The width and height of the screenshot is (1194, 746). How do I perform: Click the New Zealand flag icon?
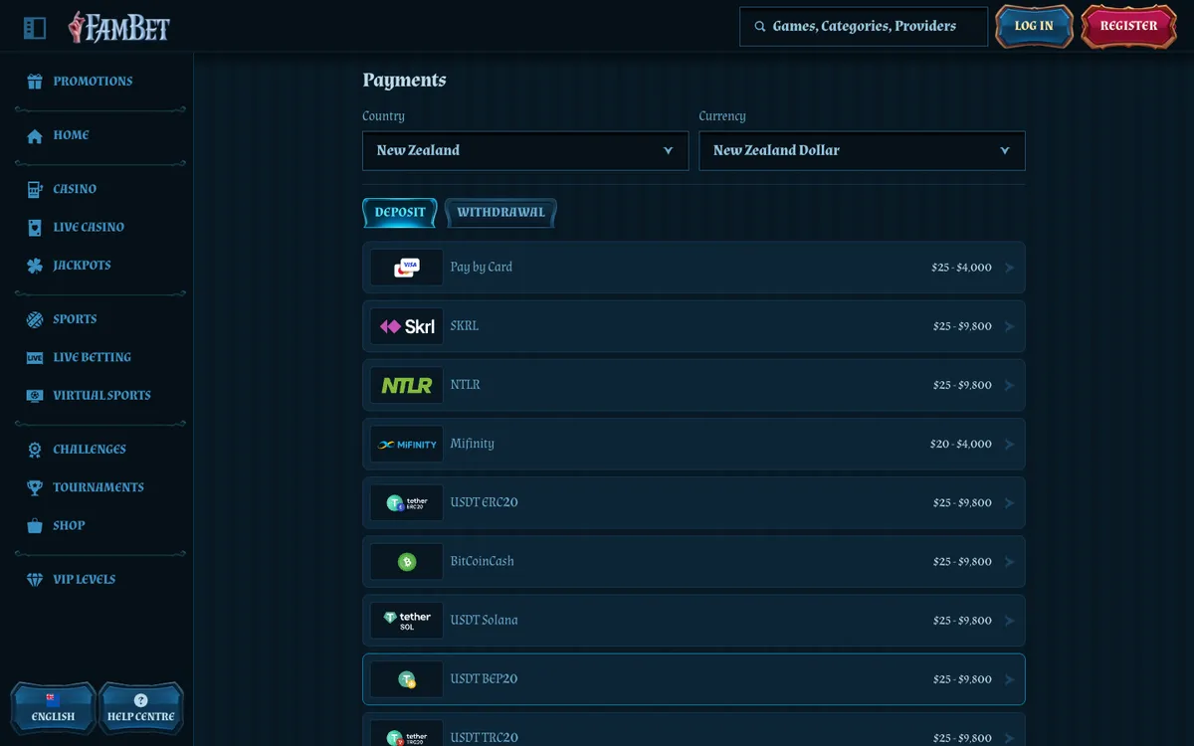click(53, 700)
